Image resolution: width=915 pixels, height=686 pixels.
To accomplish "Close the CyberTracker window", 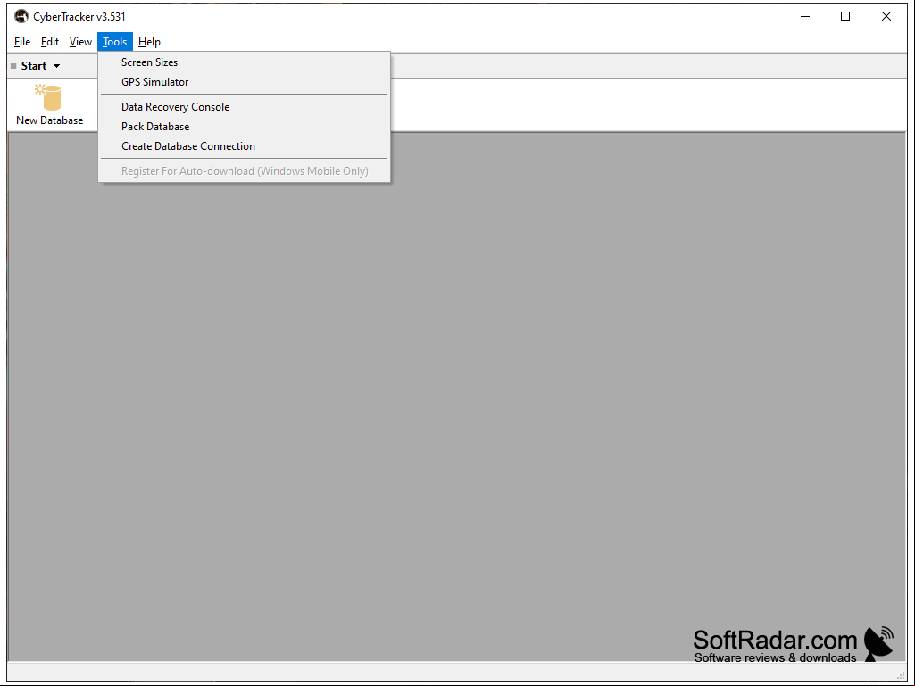I will (x=886, y=16).
